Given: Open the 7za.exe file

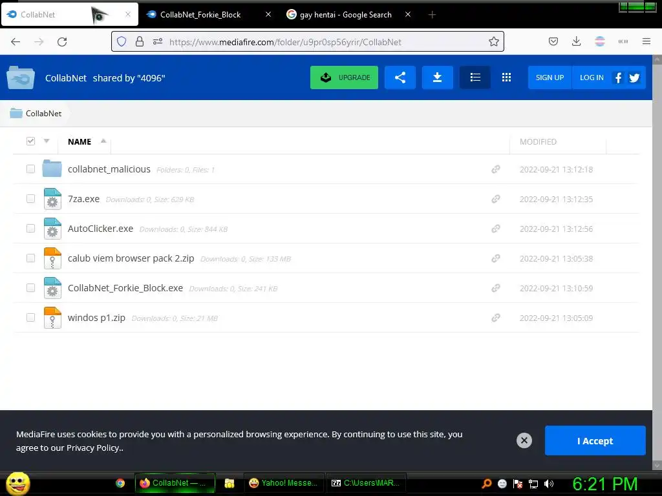Looking at the screenshot, I should coord(83,199).
